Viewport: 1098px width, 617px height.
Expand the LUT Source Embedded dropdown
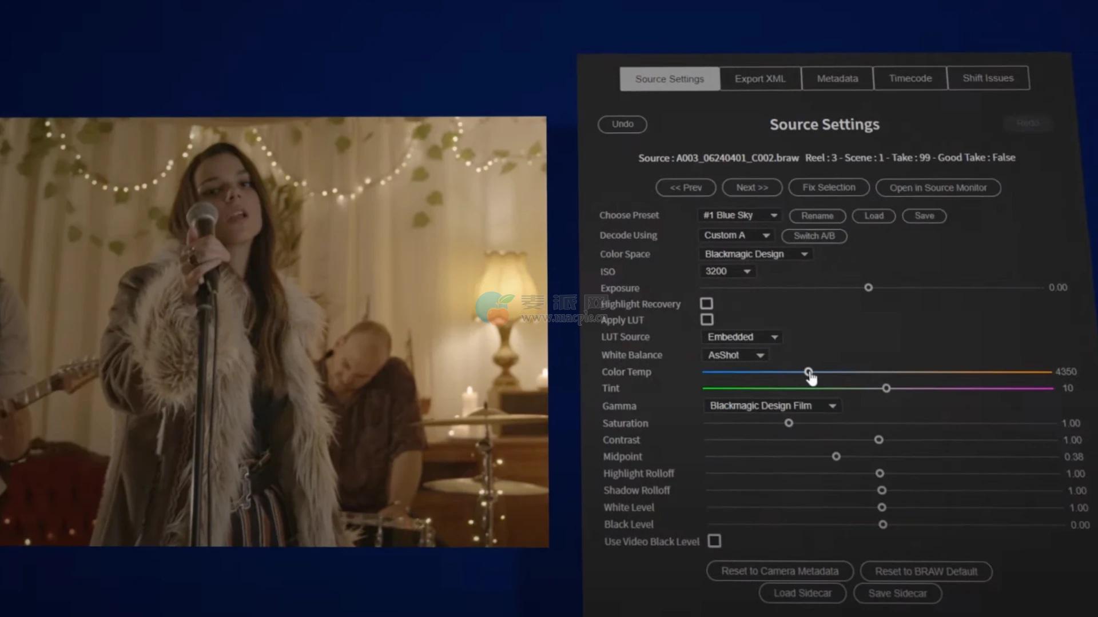click(x=742, y=337)
